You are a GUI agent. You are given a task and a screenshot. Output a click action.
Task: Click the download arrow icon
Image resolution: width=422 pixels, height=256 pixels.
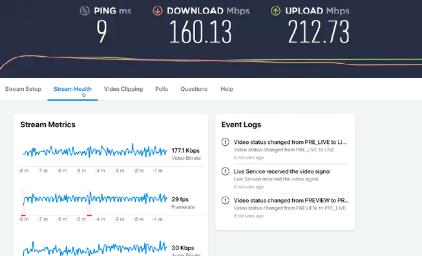tap(158, 11)
